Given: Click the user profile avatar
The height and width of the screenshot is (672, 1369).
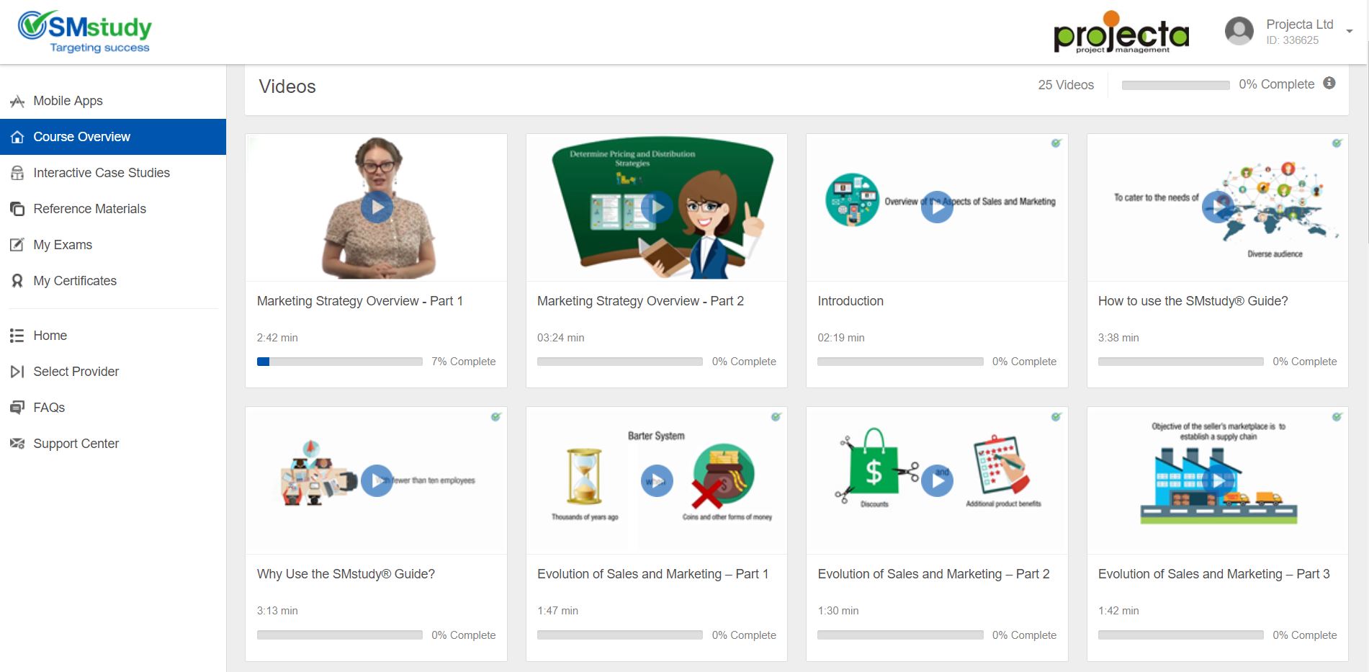Looking at the screenshot, I should pos(1239,31).
